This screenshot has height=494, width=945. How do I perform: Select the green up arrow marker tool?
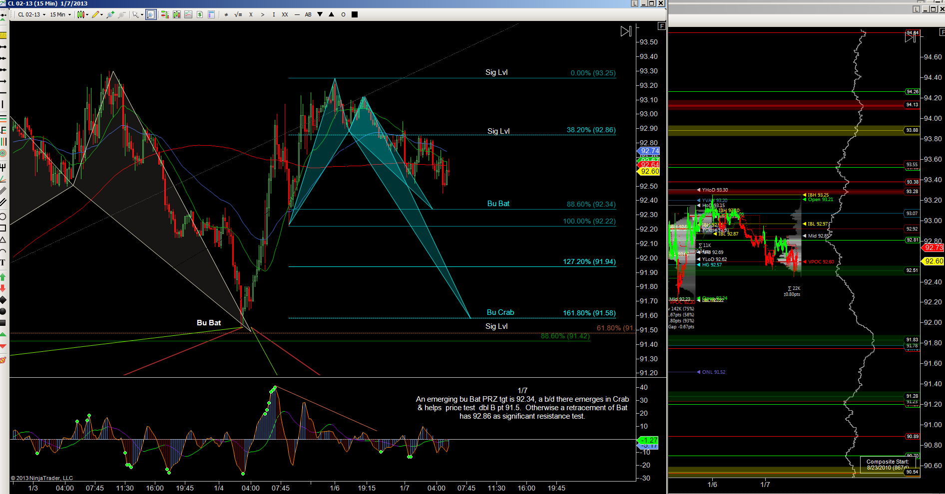(x=3, y=277)
